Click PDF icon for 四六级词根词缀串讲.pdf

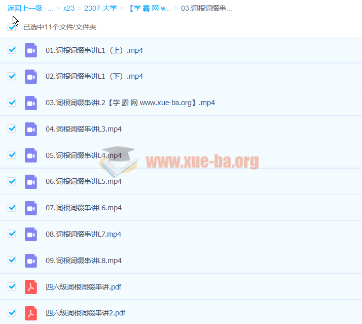click(31, 287)
